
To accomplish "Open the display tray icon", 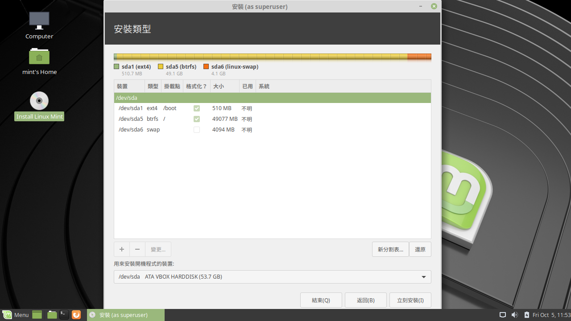I will tap(502, 315).
